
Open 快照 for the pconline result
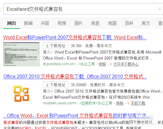click(x=102, y=64)
